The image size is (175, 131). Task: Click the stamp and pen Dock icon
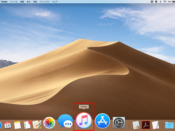click(x=37, y=124)
